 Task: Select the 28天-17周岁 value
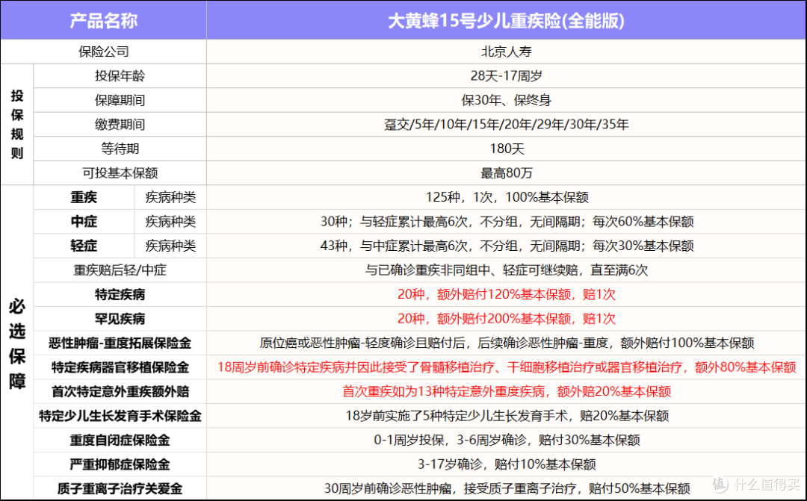[x=507, y=75]
